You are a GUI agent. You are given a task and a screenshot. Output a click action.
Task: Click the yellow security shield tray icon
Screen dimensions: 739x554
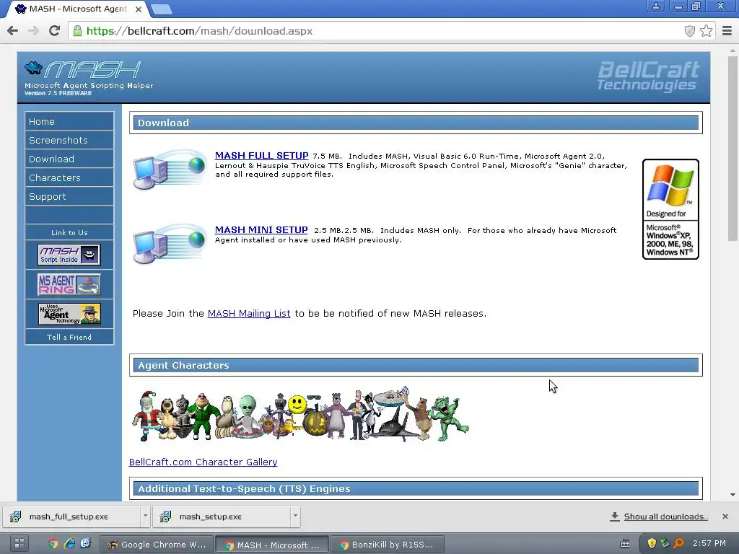(x=652, y=543)
